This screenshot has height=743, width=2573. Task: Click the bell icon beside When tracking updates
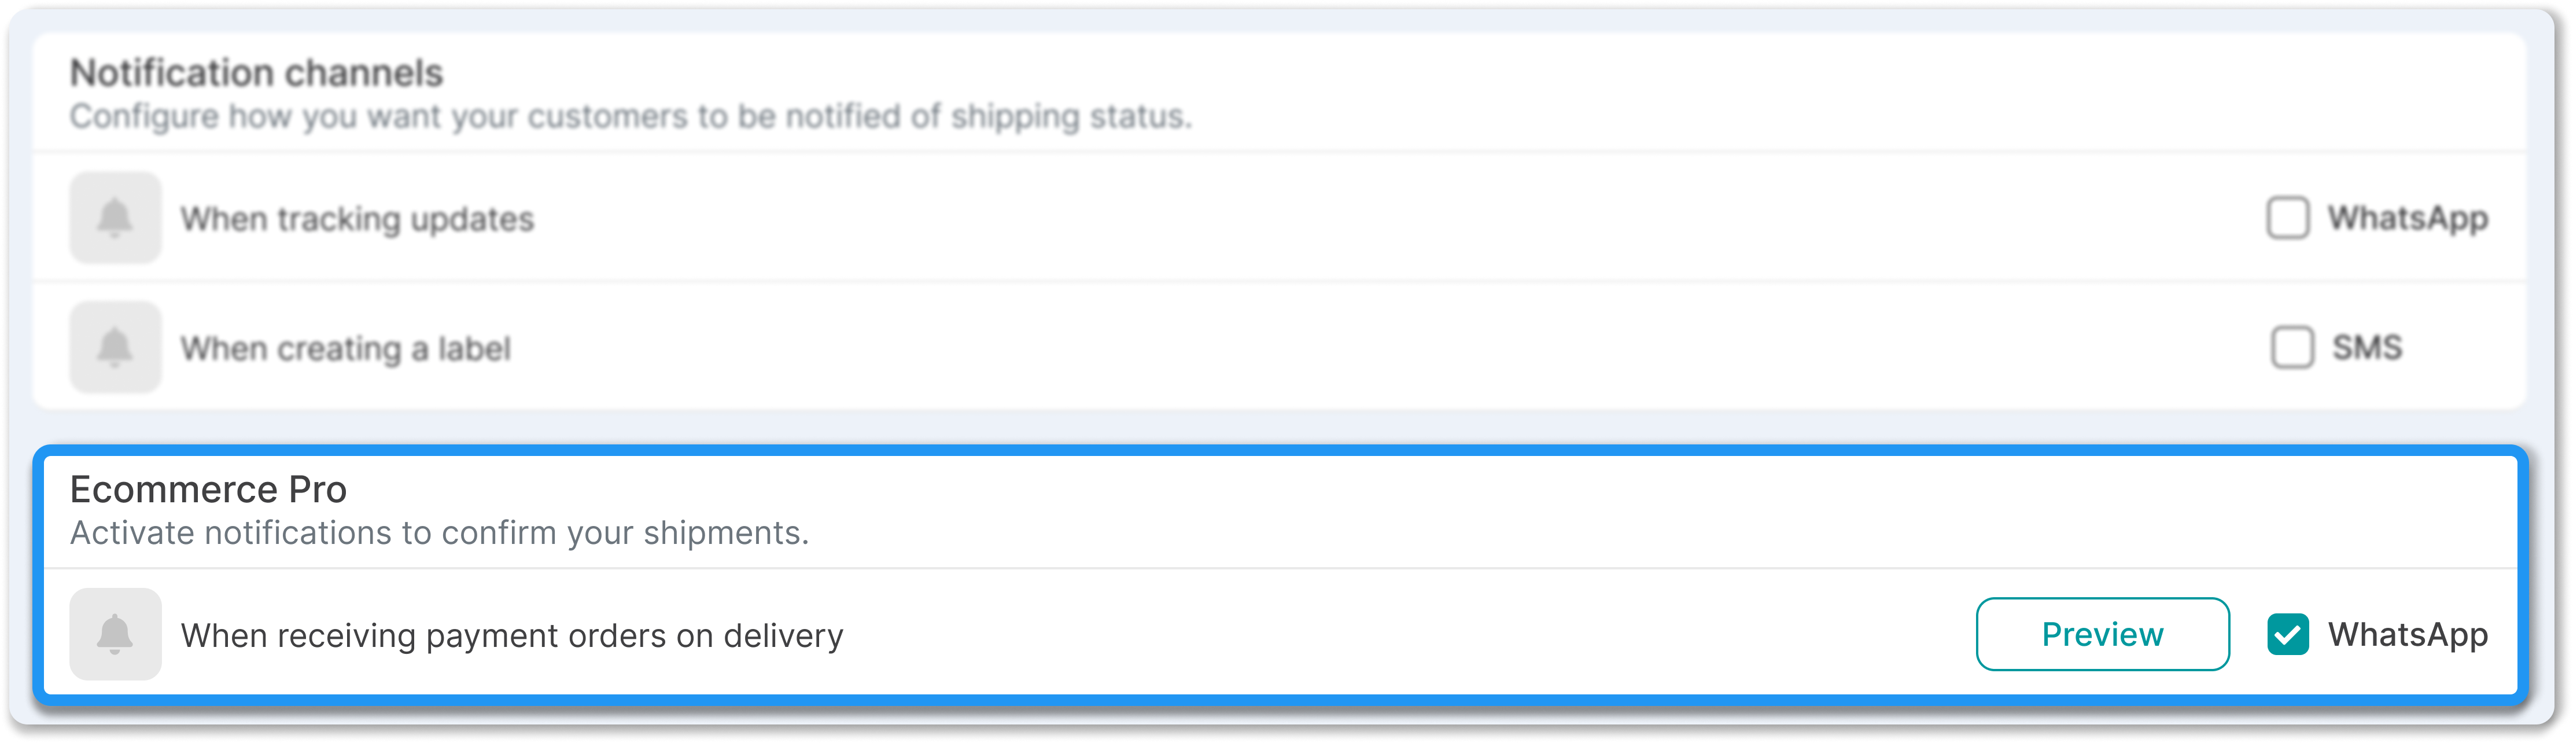(115, 218)
